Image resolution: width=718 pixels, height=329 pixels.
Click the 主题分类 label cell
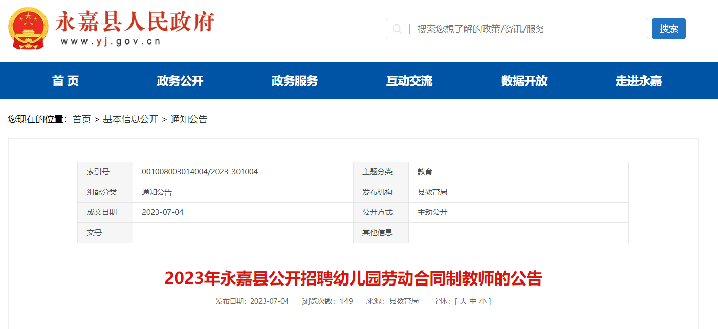click(381, 172)
